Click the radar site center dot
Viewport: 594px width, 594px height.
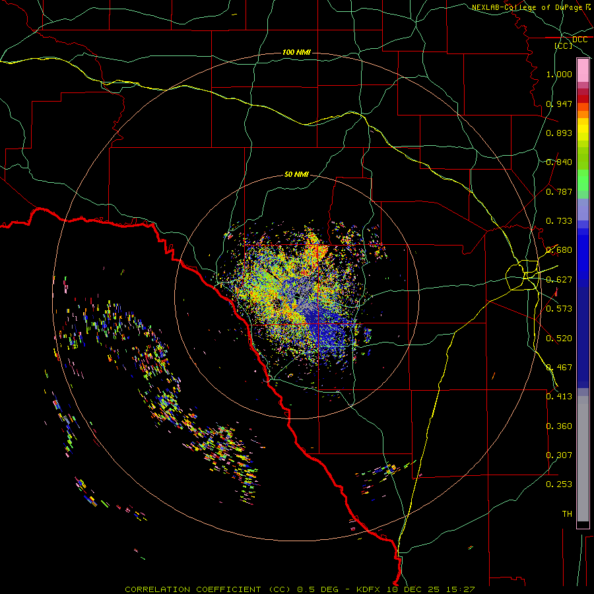click(297, 296)
